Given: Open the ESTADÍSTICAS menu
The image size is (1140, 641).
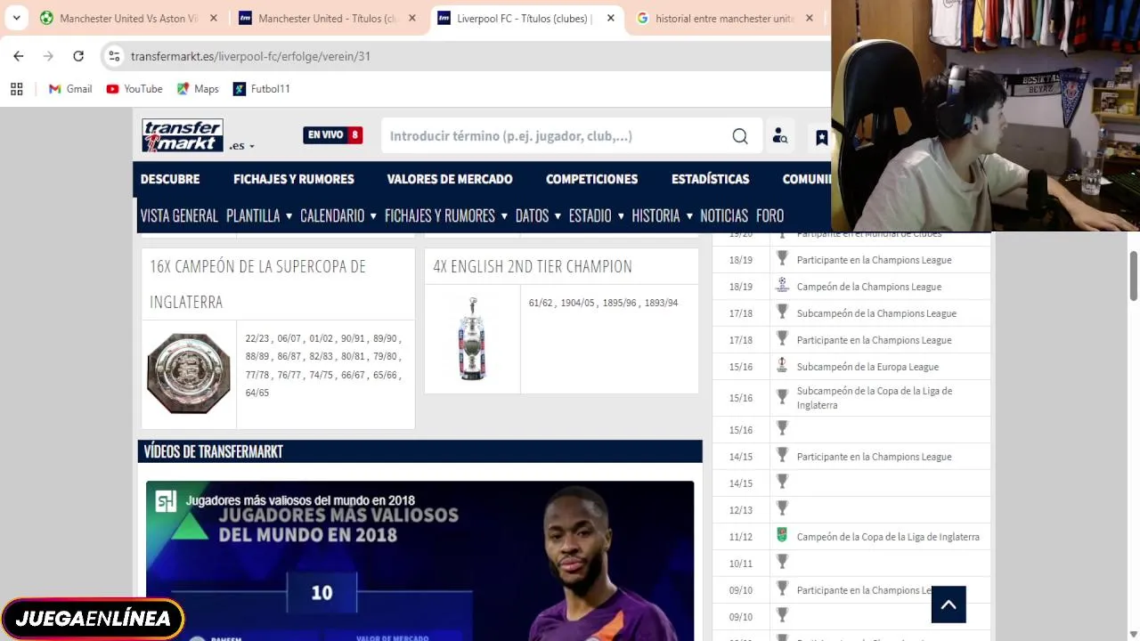Looking at the screenshot, I should (711, 179).
